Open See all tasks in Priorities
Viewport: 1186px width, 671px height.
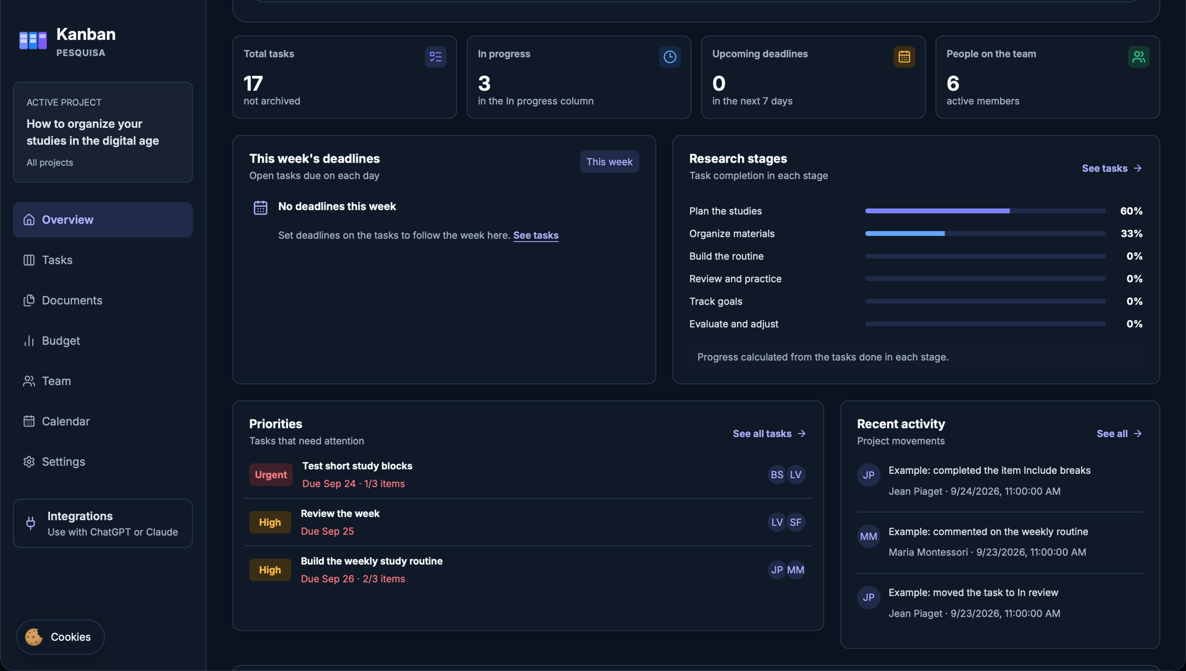769,434
